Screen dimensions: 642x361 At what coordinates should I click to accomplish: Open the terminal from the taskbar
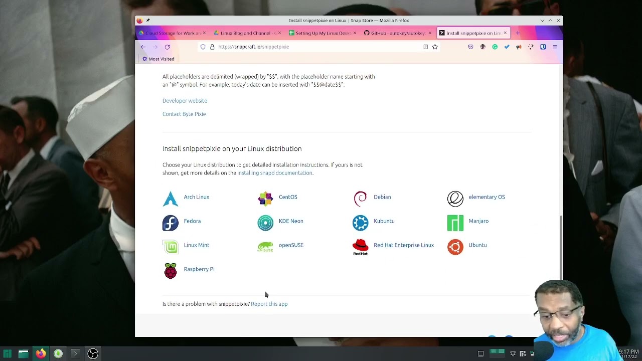tap(75, 353)
